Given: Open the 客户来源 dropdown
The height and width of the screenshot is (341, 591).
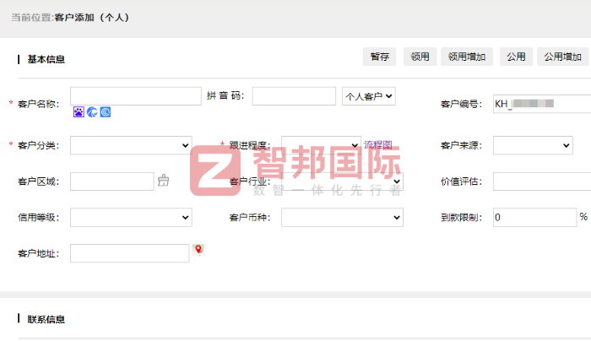Looking at the screenshot, I should 533,146.
